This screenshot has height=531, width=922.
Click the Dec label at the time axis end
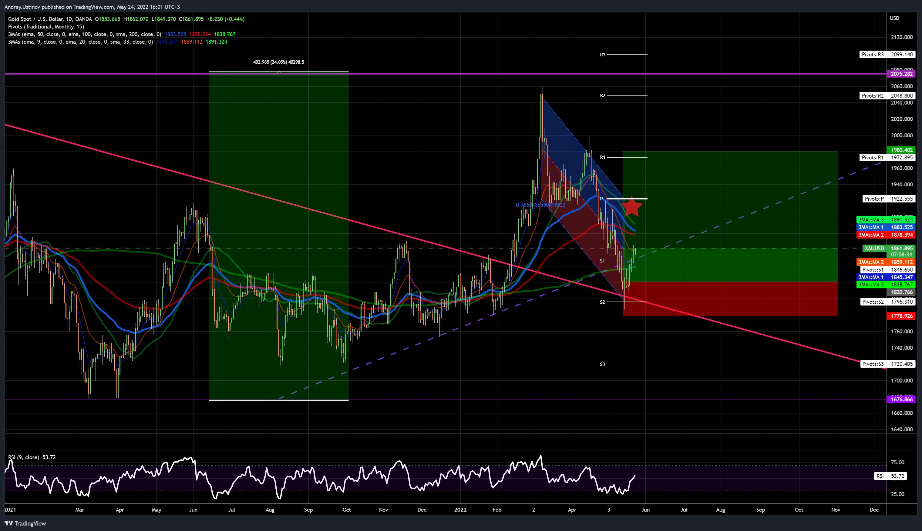click(x=874, y=510)
